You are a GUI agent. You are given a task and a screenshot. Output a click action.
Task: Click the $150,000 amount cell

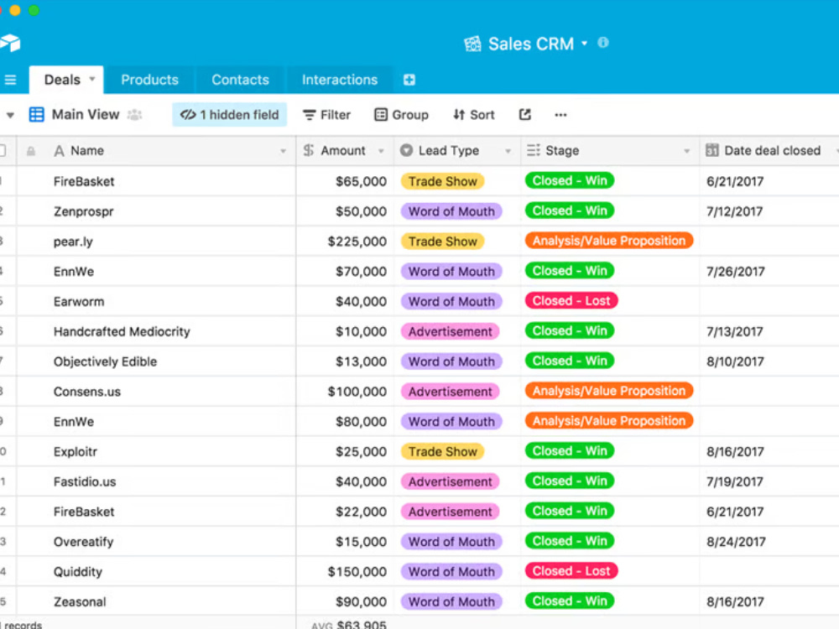coord(345,571)
